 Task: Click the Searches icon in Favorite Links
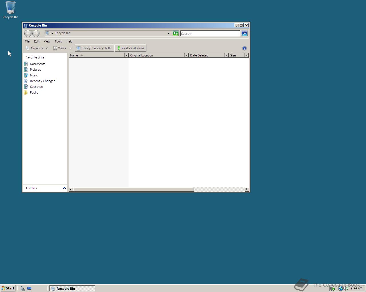(26, 87)
